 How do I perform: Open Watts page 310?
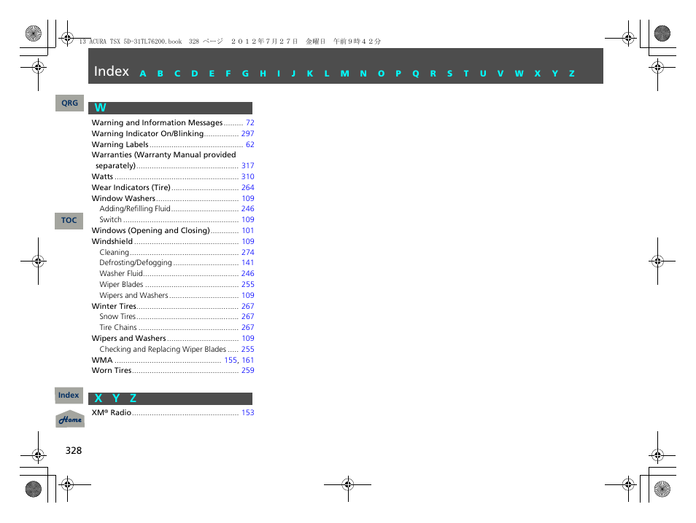247,177
